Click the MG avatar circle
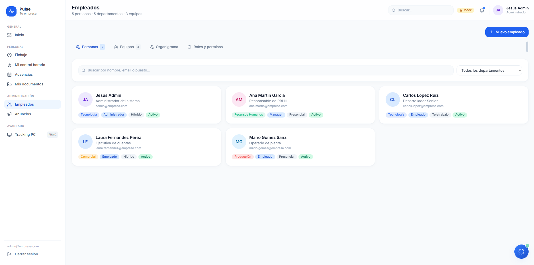534x265 pixels. pyautogui.click(x=239, y=142)
